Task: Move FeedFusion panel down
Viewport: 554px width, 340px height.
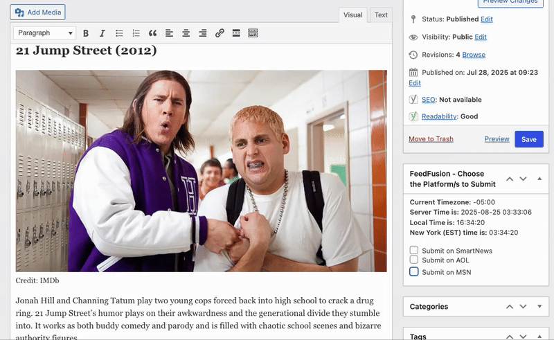Action: (x=524, y=179)
